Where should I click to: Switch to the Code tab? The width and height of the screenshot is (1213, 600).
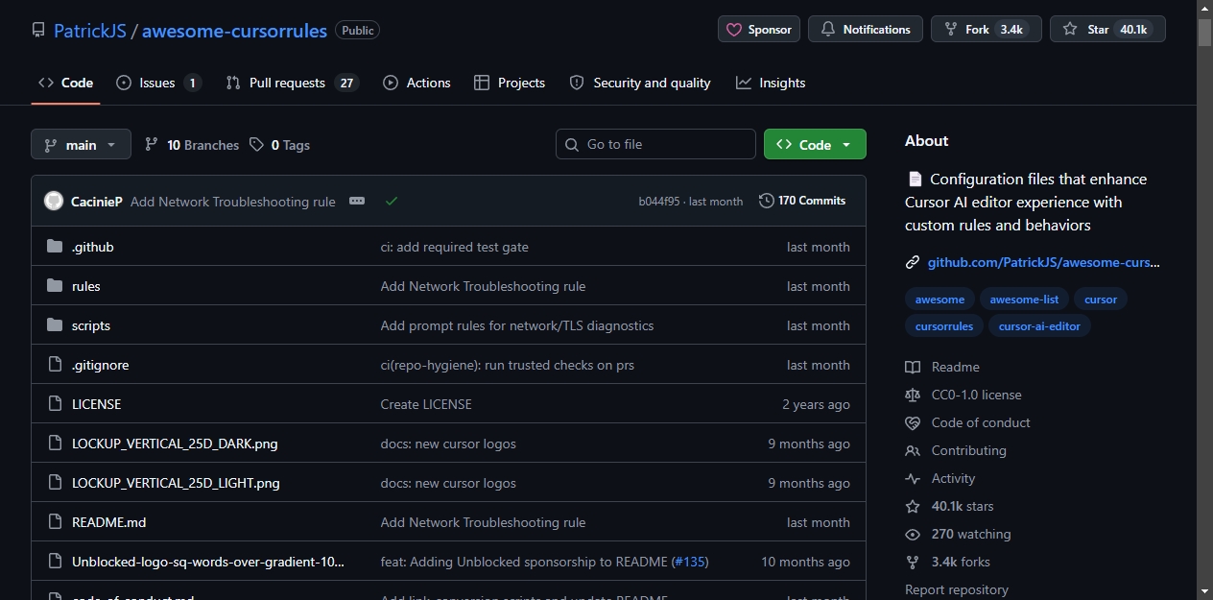coord(65,83)
